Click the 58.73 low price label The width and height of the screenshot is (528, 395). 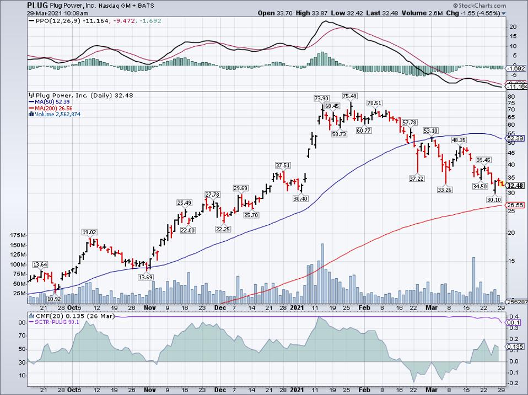[339, 133]
